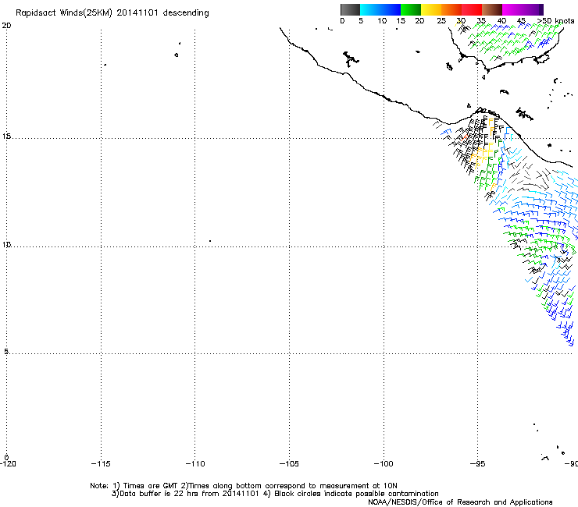Click the red 30–35 knots legend swatch
Screen dimensions: 578x507
coord(472,9)
